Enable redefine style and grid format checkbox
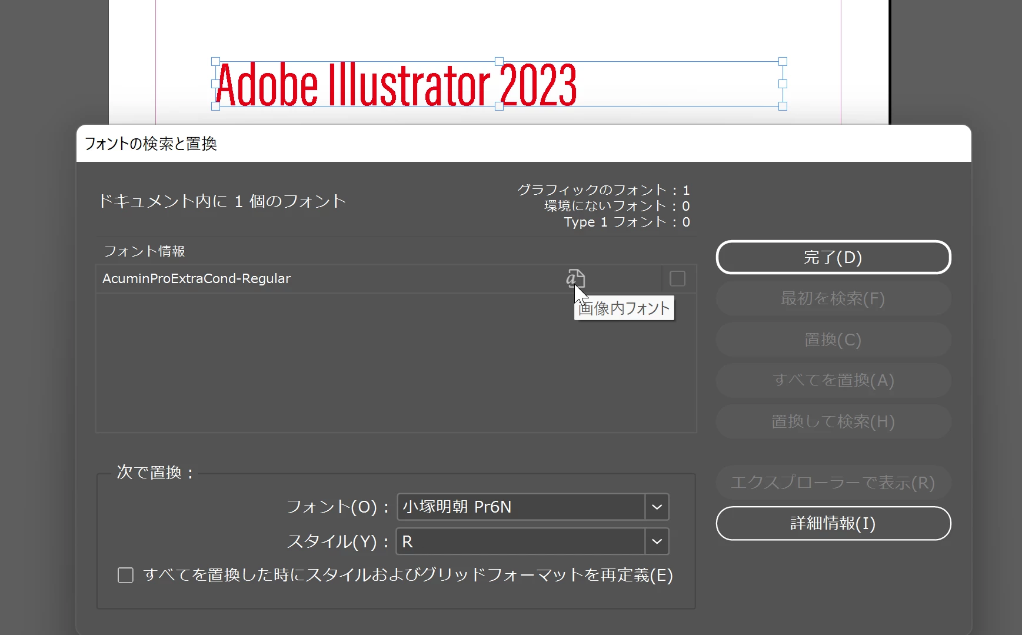Image resolution: width=1022 pixels, height=635 pixels. click(125, 575)
